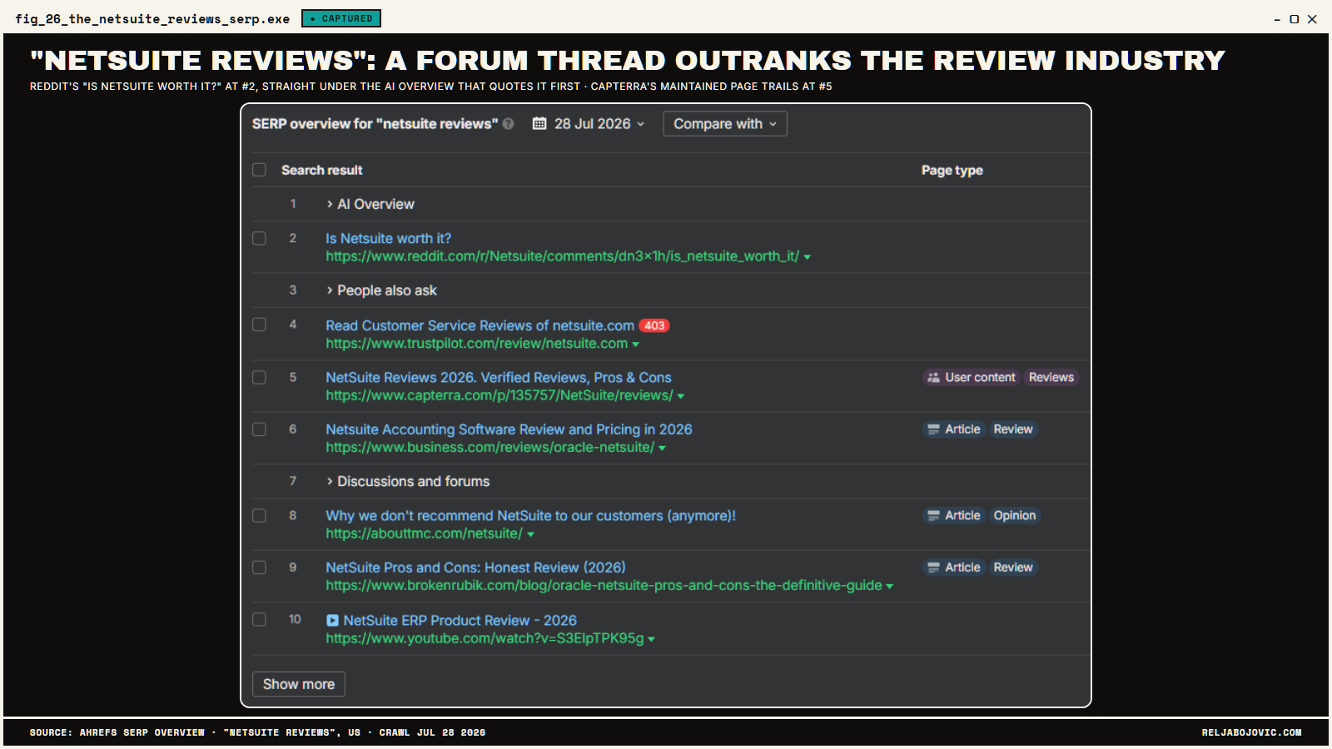Screen dimensions: 1332x749
Task: Click the red 403 badge on Trustpilot result
Action: [x=654, y=325]
